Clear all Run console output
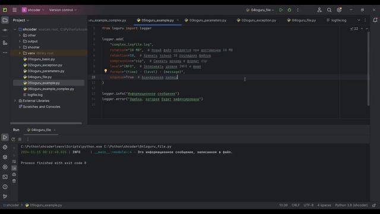The width and height of the screenshot is (380, 214). pos(14,181)
